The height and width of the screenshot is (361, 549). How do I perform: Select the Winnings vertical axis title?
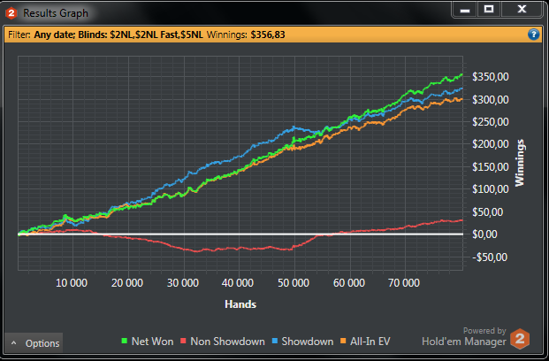pos(520,164)
